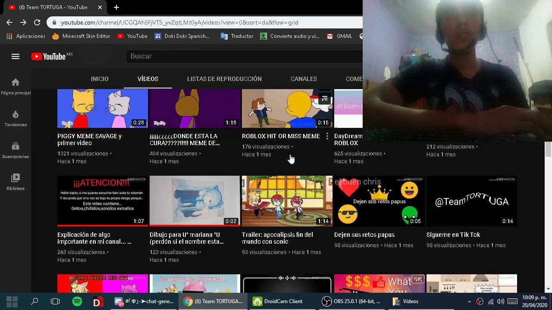552x310 pixels.
Task: Click Sígueme en Tik Tok title
Action: 453,235
